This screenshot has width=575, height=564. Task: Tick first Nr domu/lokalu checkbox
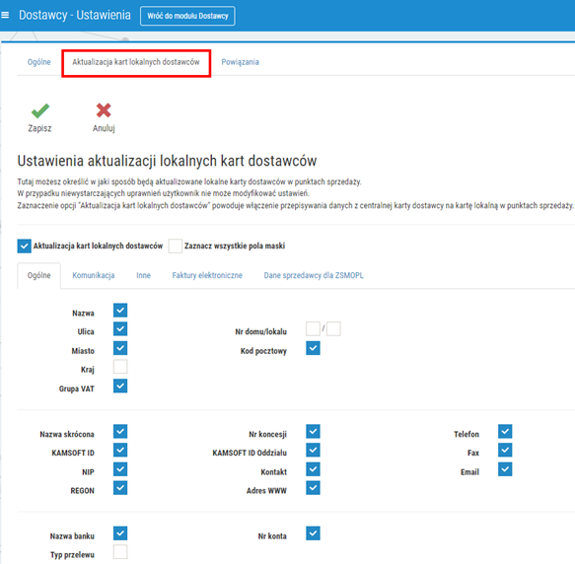[x=313, y=329]
